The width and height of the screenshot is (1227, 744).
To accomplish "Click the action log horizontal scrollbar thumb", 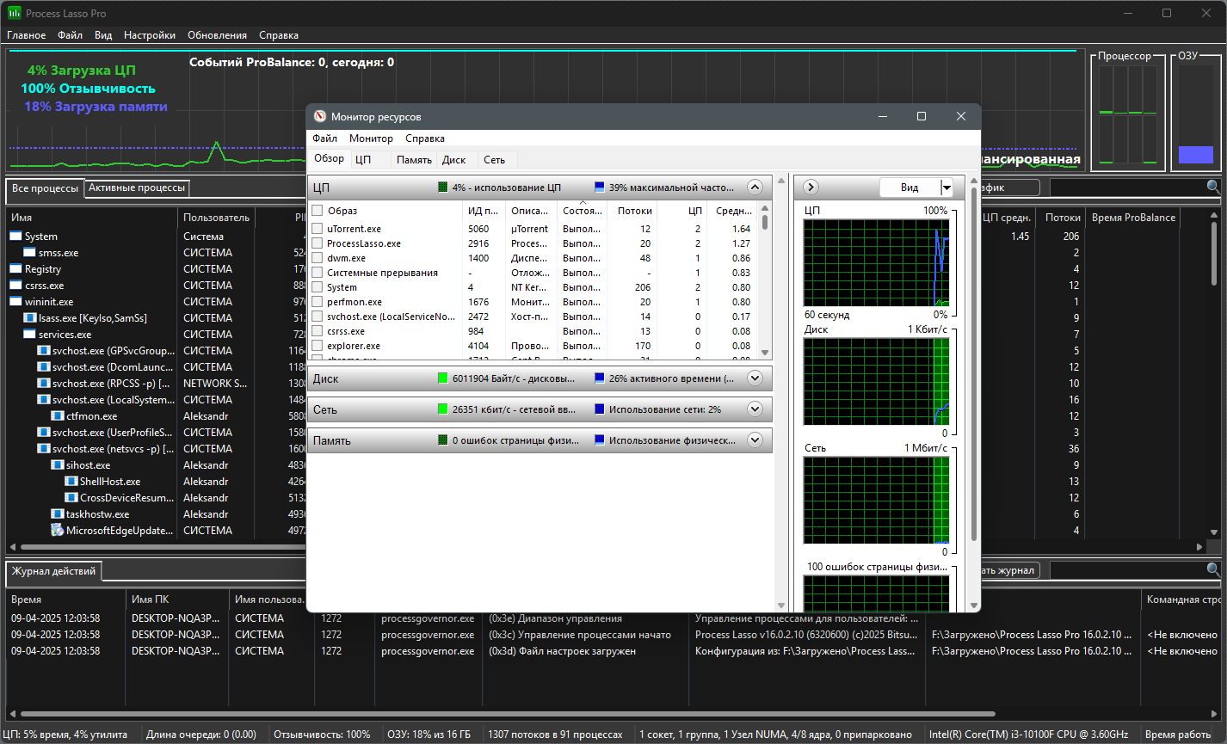I will pyautogui.click(x=508, y=714).
